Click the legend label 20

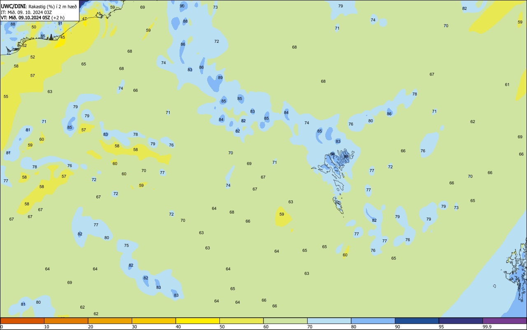coord(90,327)
